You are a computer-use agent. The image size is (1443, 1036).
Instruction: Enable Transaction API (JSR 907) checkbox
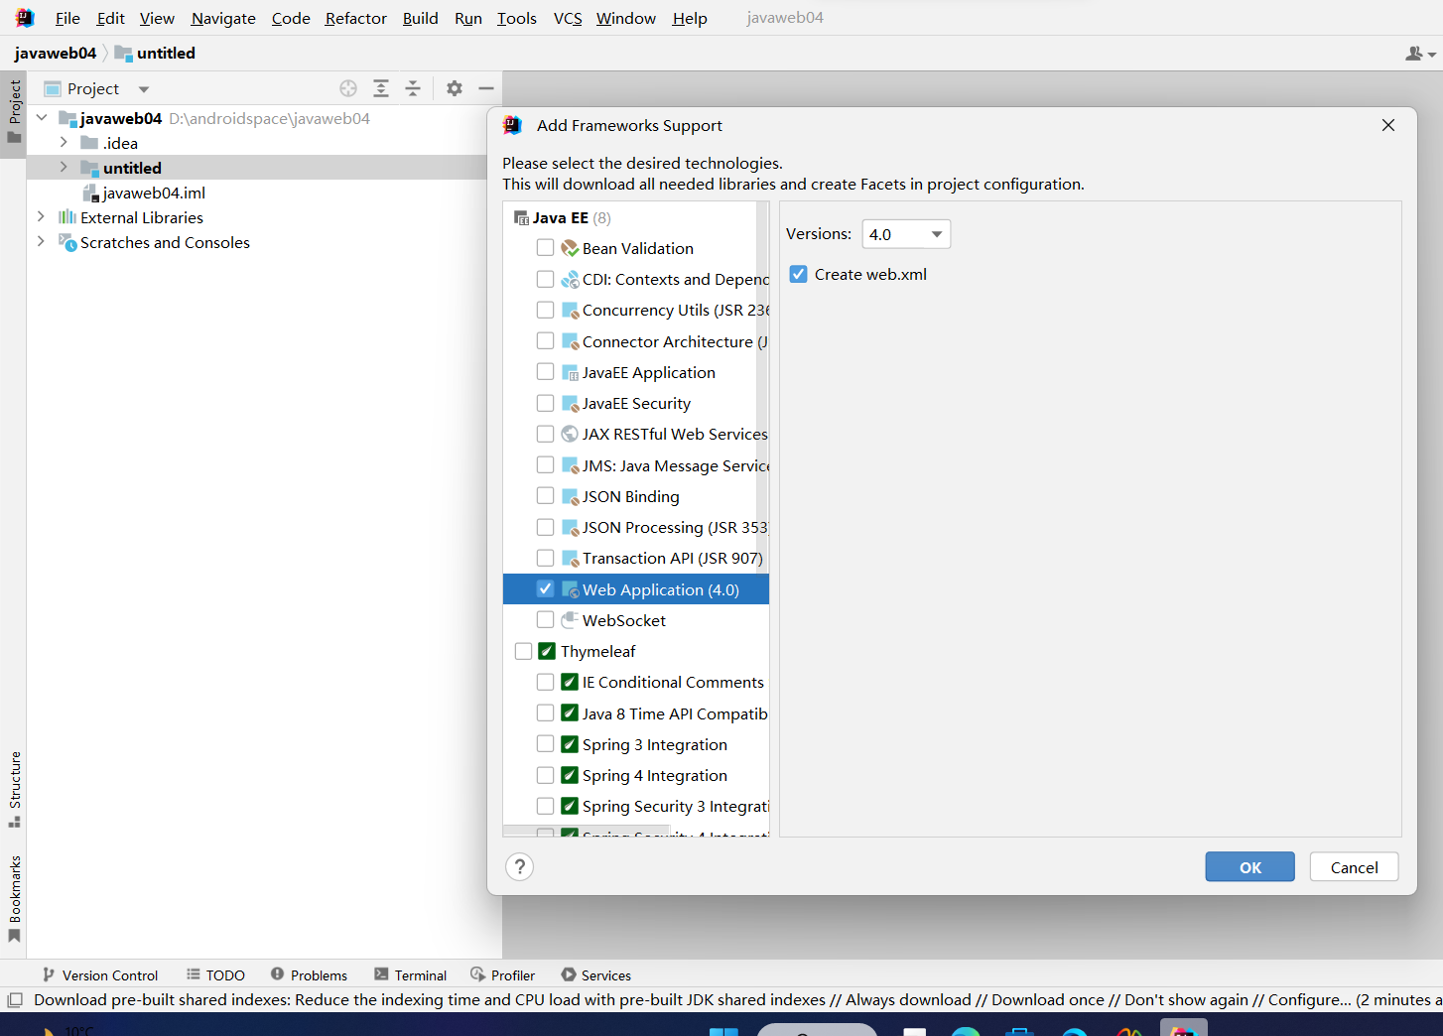(x=545, y=558)
